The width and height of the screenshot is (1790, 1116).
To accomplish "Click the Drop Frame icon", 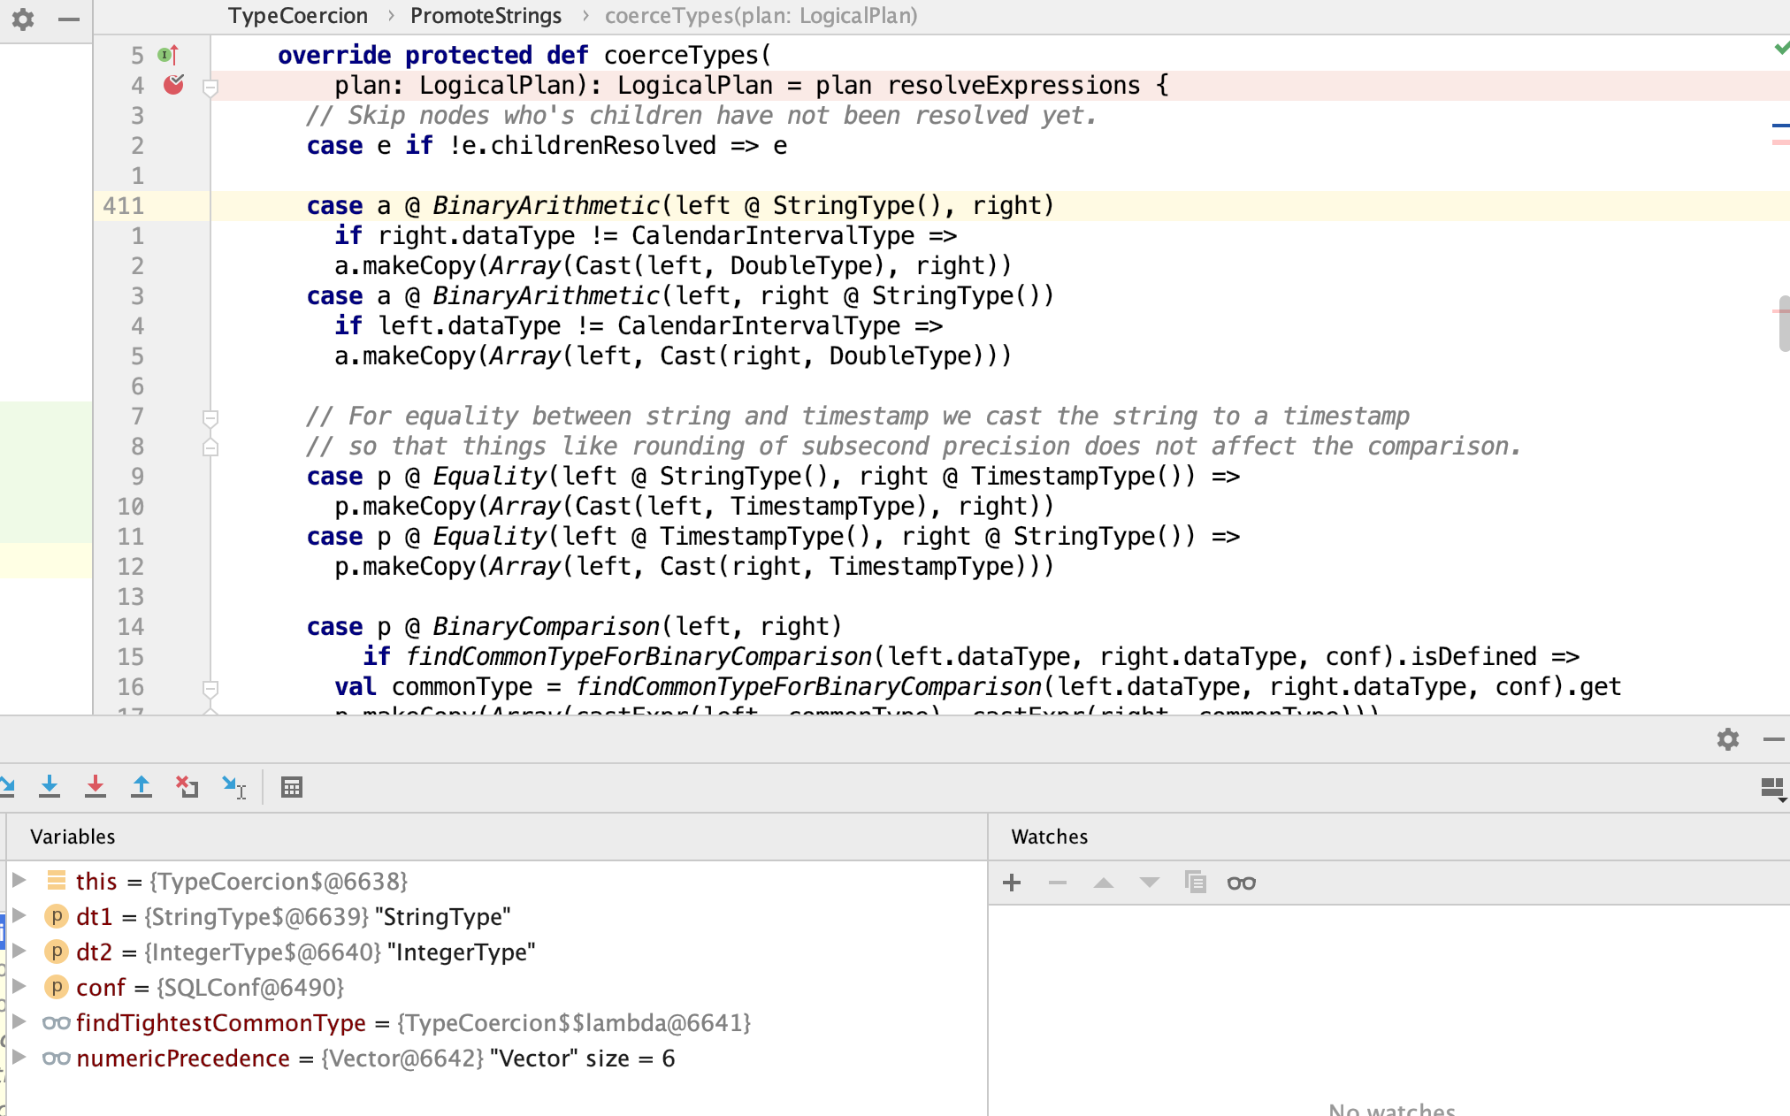I will 187,786.
